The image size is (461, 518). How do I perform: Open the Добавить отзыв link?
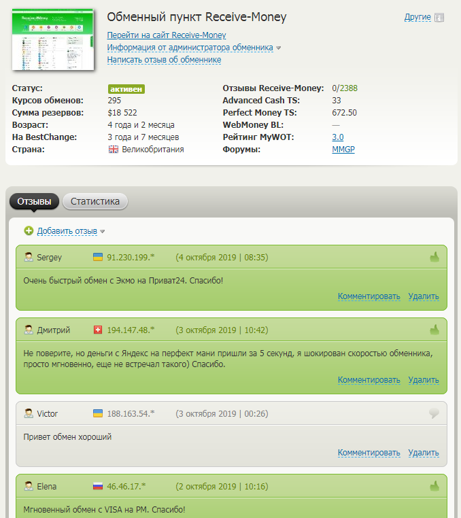pos(67,231)
